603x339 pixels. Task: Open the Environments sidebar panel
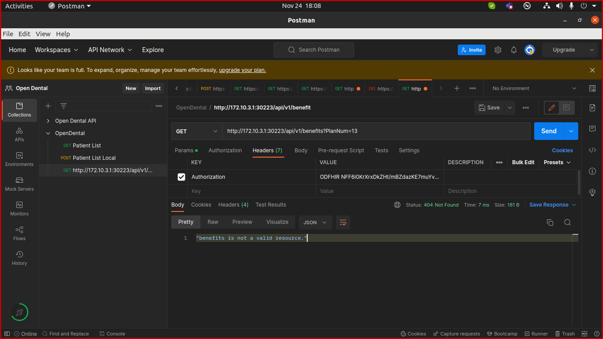click(x=19, y=159)
